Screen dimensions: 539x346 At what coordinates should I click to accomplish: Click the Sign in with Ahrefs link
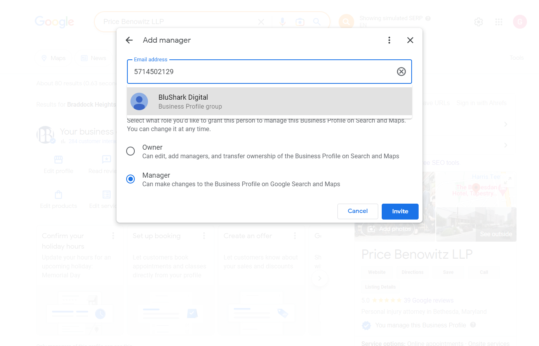pos(482,103)
